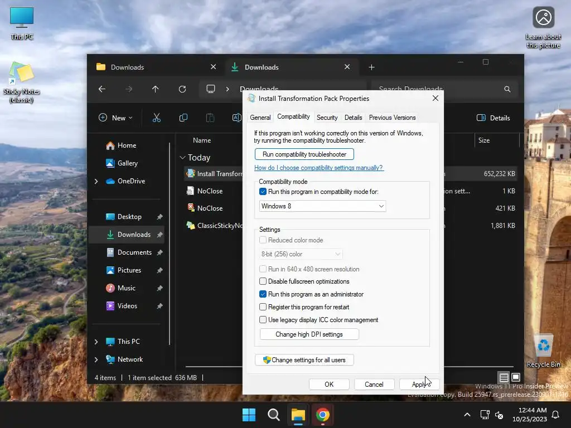Click Change settings for all users
The height and width of the screenshot is (428, 571).
tap(304, 359)
